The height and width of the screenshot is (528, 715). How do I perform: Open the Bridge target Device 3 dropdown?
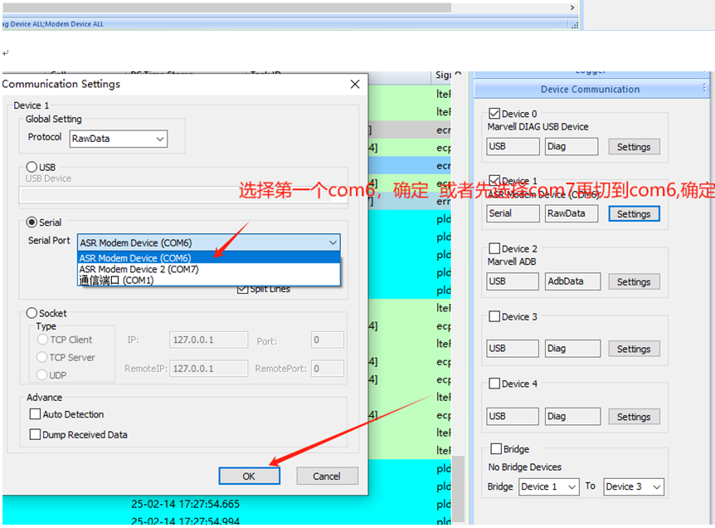[x=634, y=487]
